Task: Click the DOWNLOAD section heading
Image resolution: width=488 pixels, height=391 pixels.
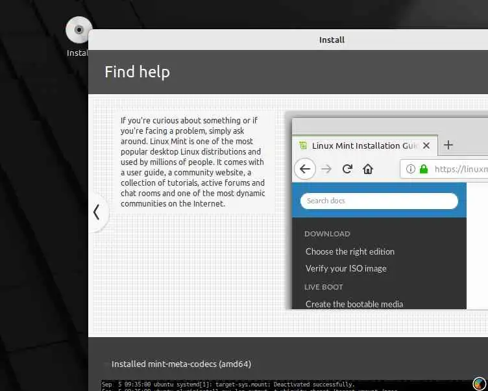Action: (327, 234)
